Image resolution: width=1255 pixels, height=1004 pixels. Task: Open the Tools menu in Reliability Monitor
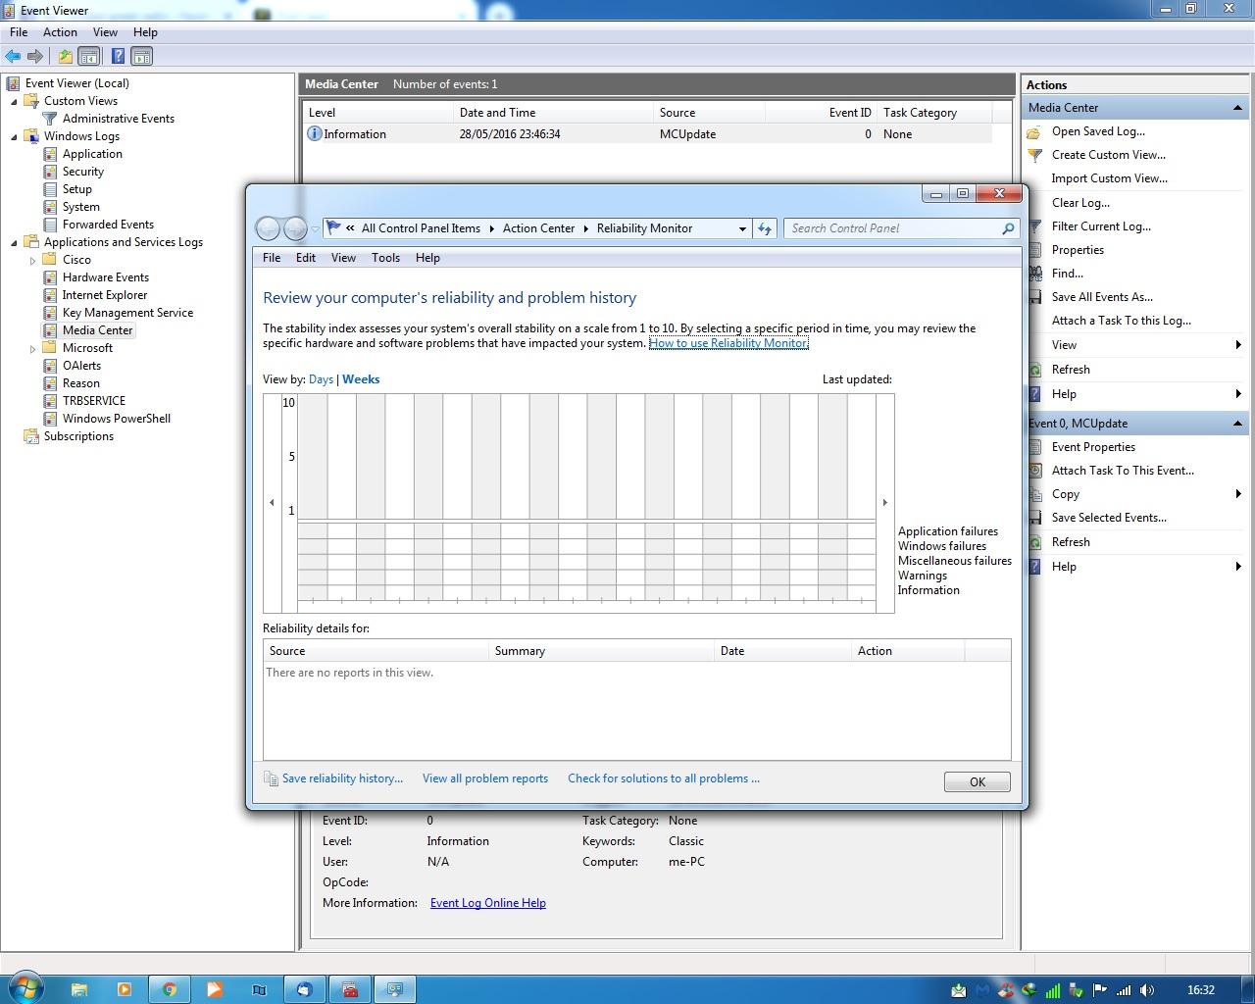point(385,258)
